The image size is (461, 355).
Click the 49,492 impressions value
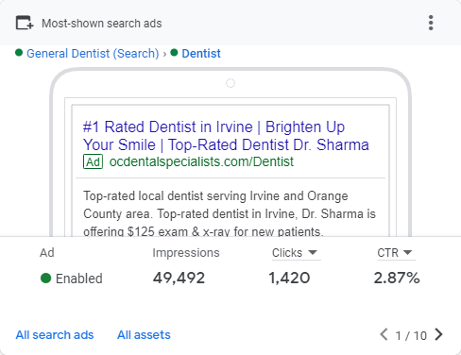[179, 278]
